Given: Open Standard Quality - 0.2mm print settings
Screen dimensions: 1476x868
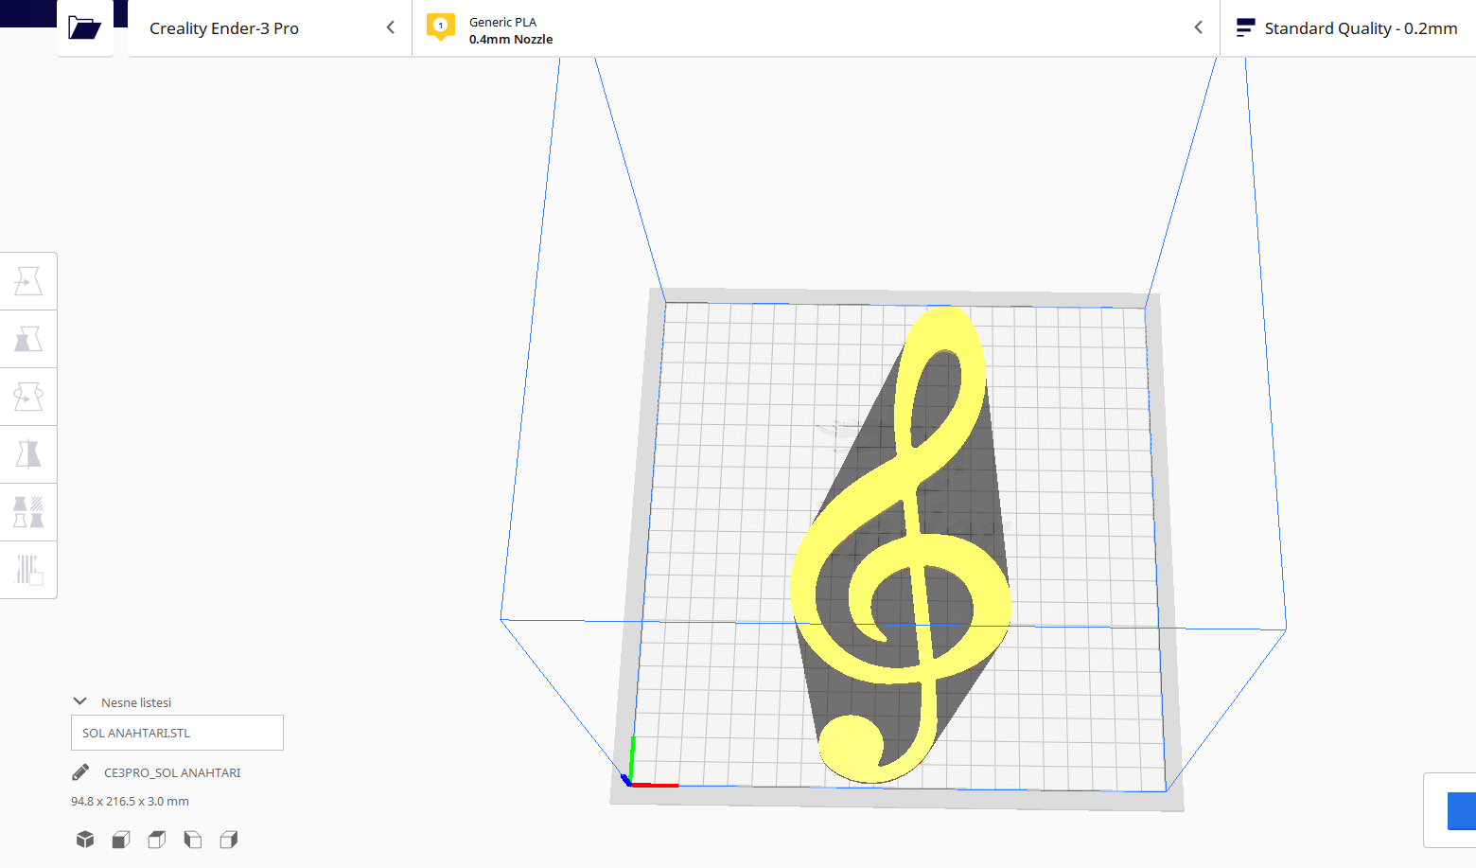Looking at the screenshot, I should pyautogui.click(x=1348, y=28).
